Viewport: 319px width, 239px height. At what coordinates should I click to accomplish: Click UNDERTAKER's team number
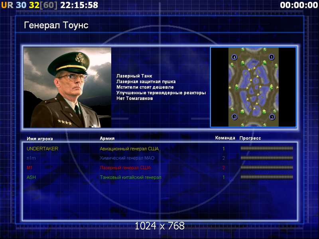pyautogui.click(x=224, y=149)
